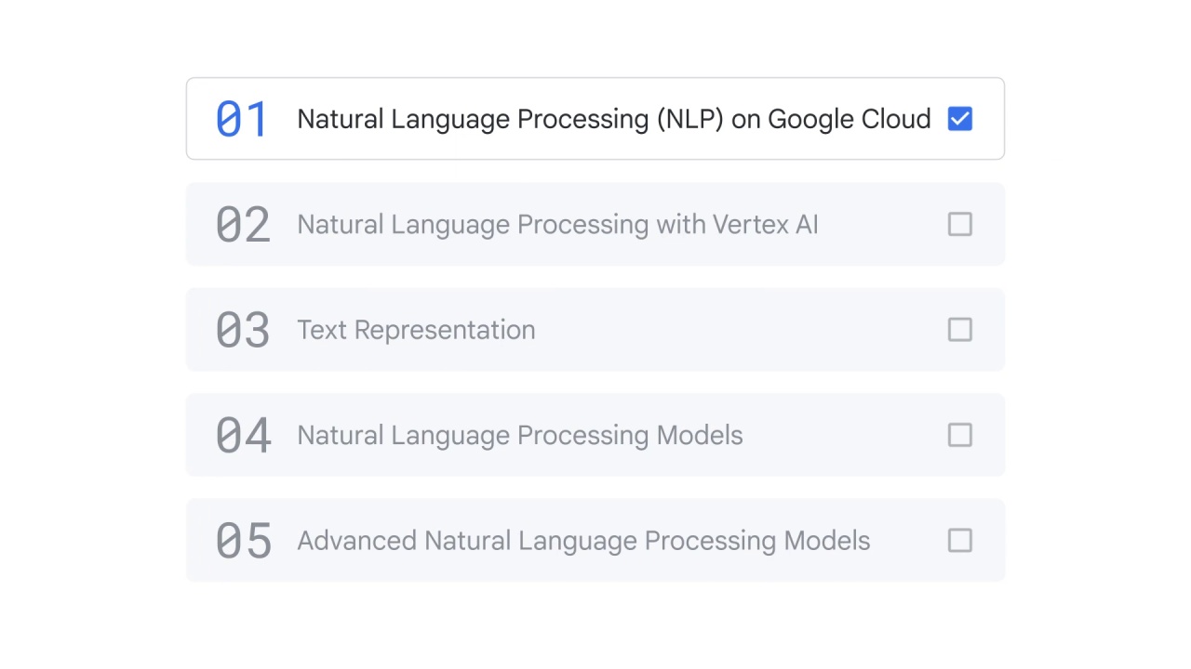This screenshot has height=669, width=1191.
Task: Uncheck the NLP on Google Cloud checkbox
Action: click(x=959, y=119)
